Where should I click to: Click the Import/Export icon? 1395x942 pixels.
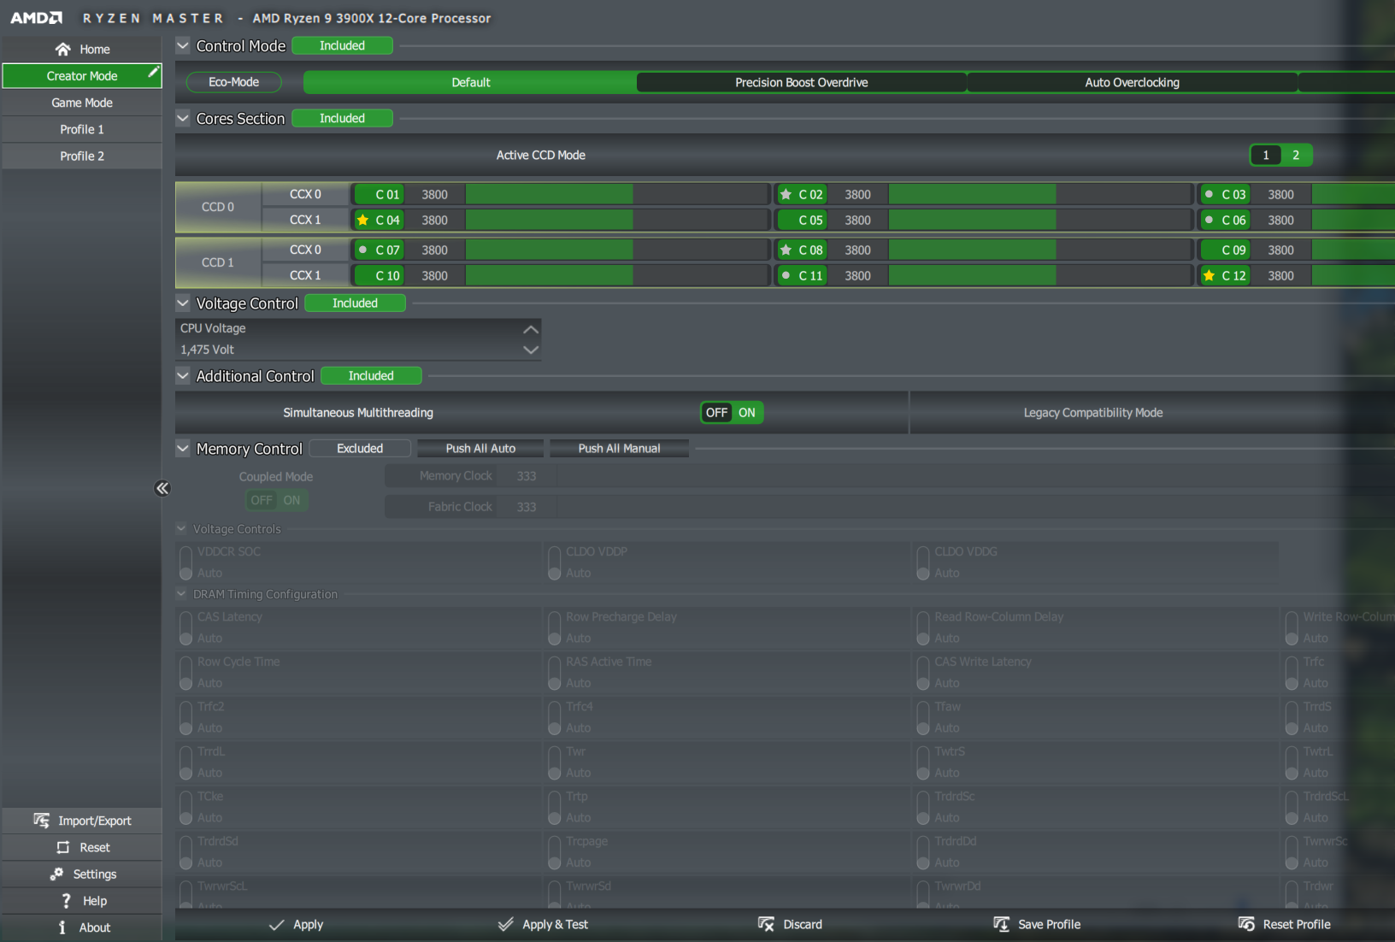click(x=41, y=821)
